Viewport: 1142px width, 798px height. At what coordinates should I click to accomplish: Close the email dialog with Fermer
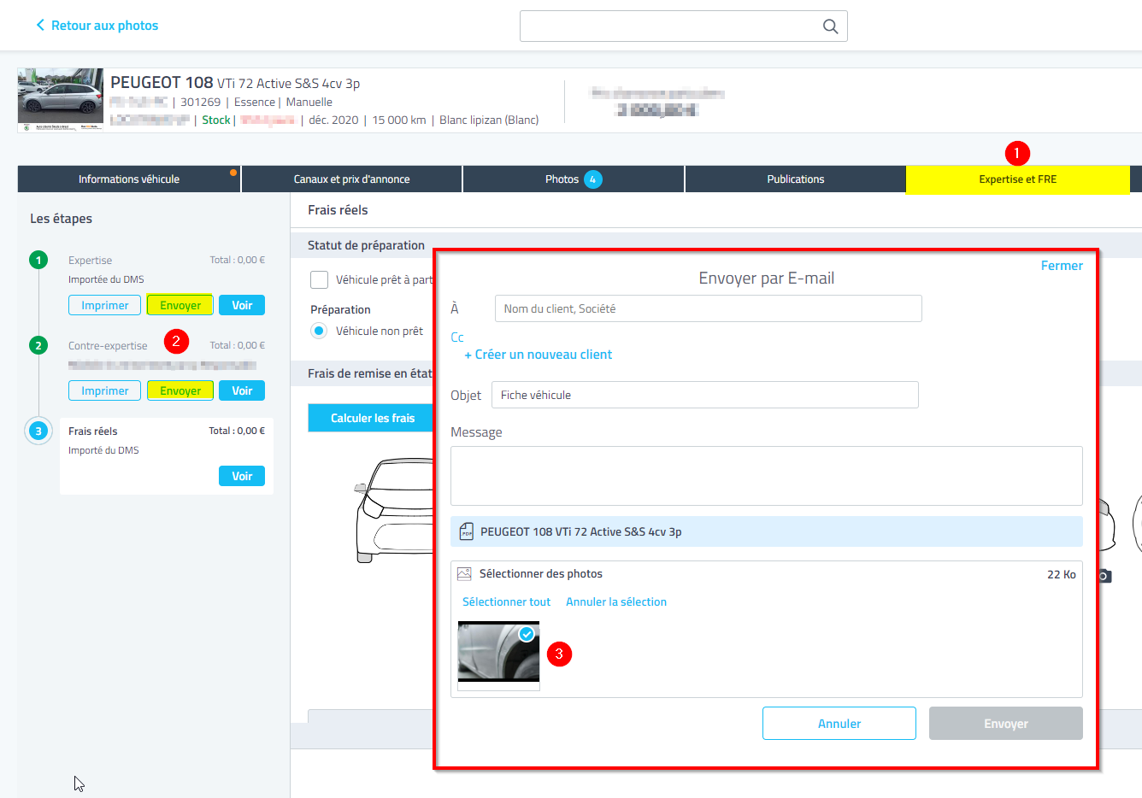(1062, 266)
